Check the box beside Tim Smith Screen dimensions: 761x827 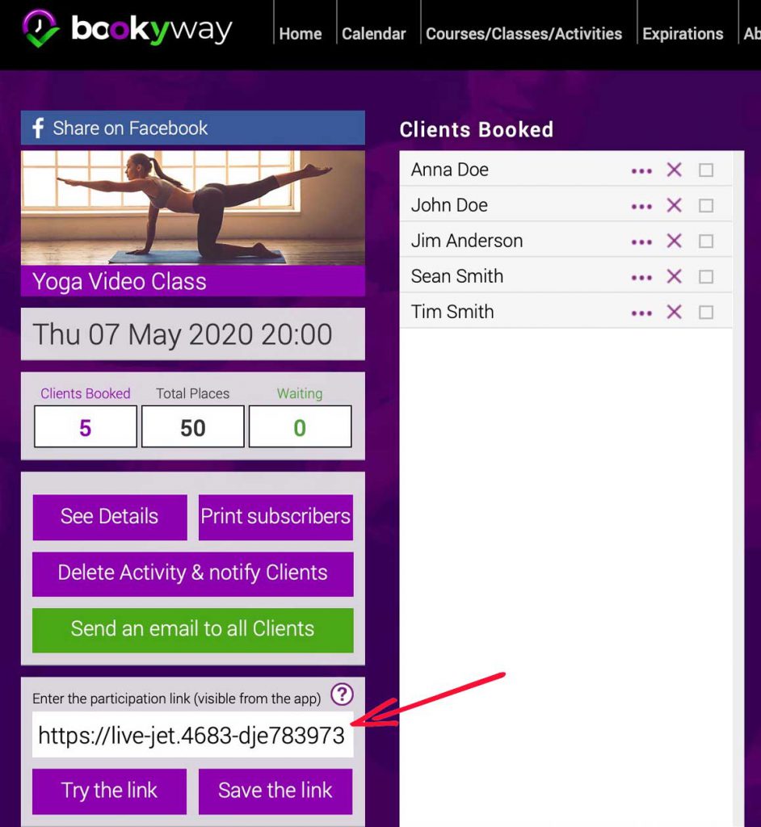[706, 313]
